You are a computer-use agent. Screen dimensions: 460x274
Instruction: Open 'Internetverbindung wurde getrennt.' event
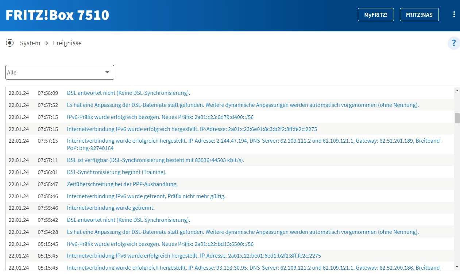[x=111, y=208]
